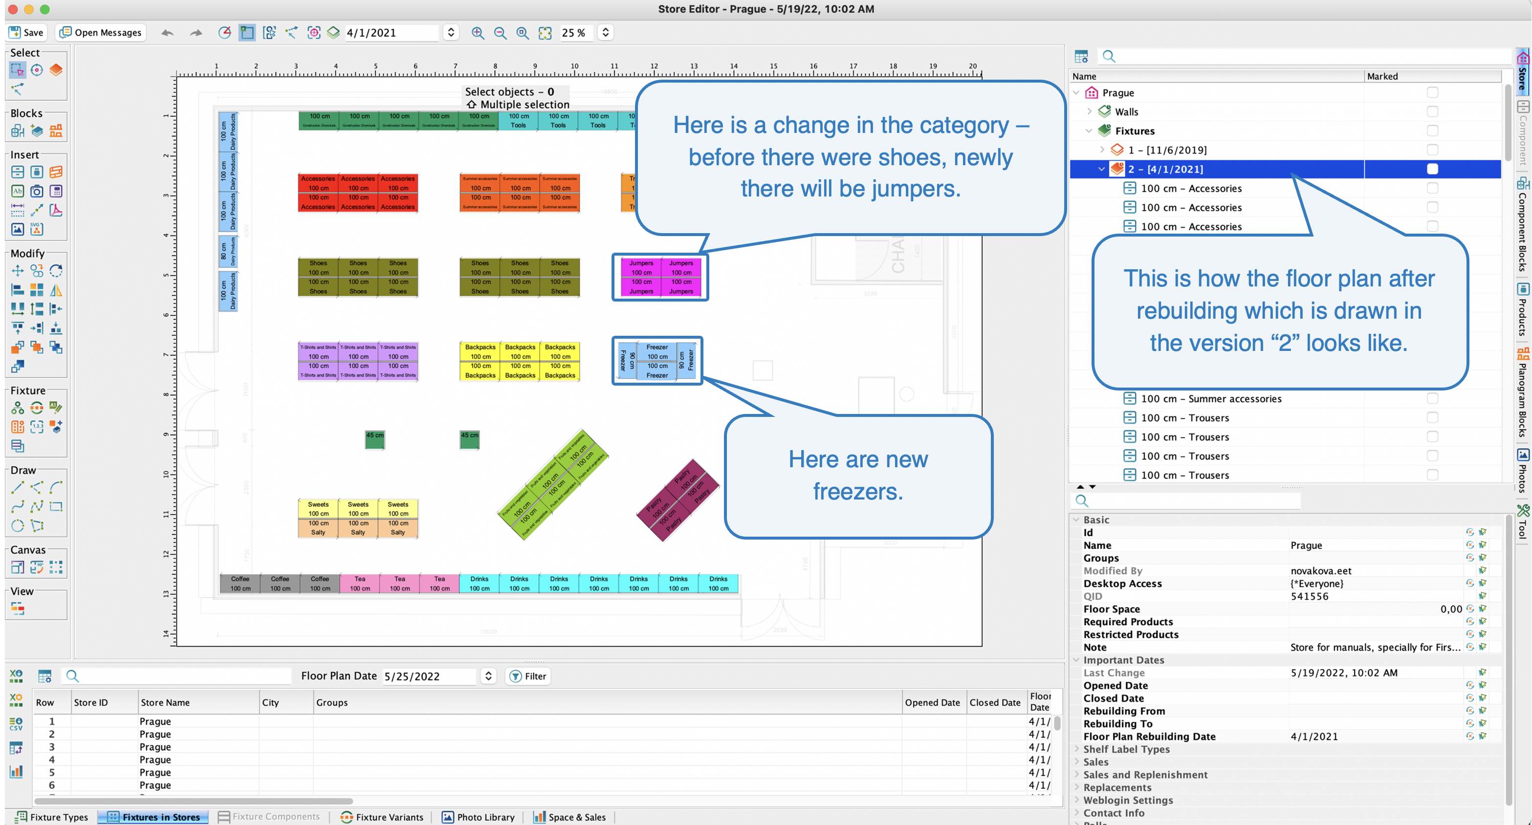Redo the action with the forward arrow icon
Screen dimensions: 1532x825
pos(196,33)
